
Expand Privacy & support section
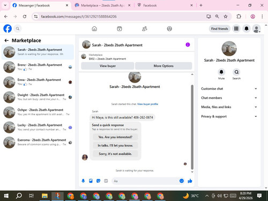(229, 116)
